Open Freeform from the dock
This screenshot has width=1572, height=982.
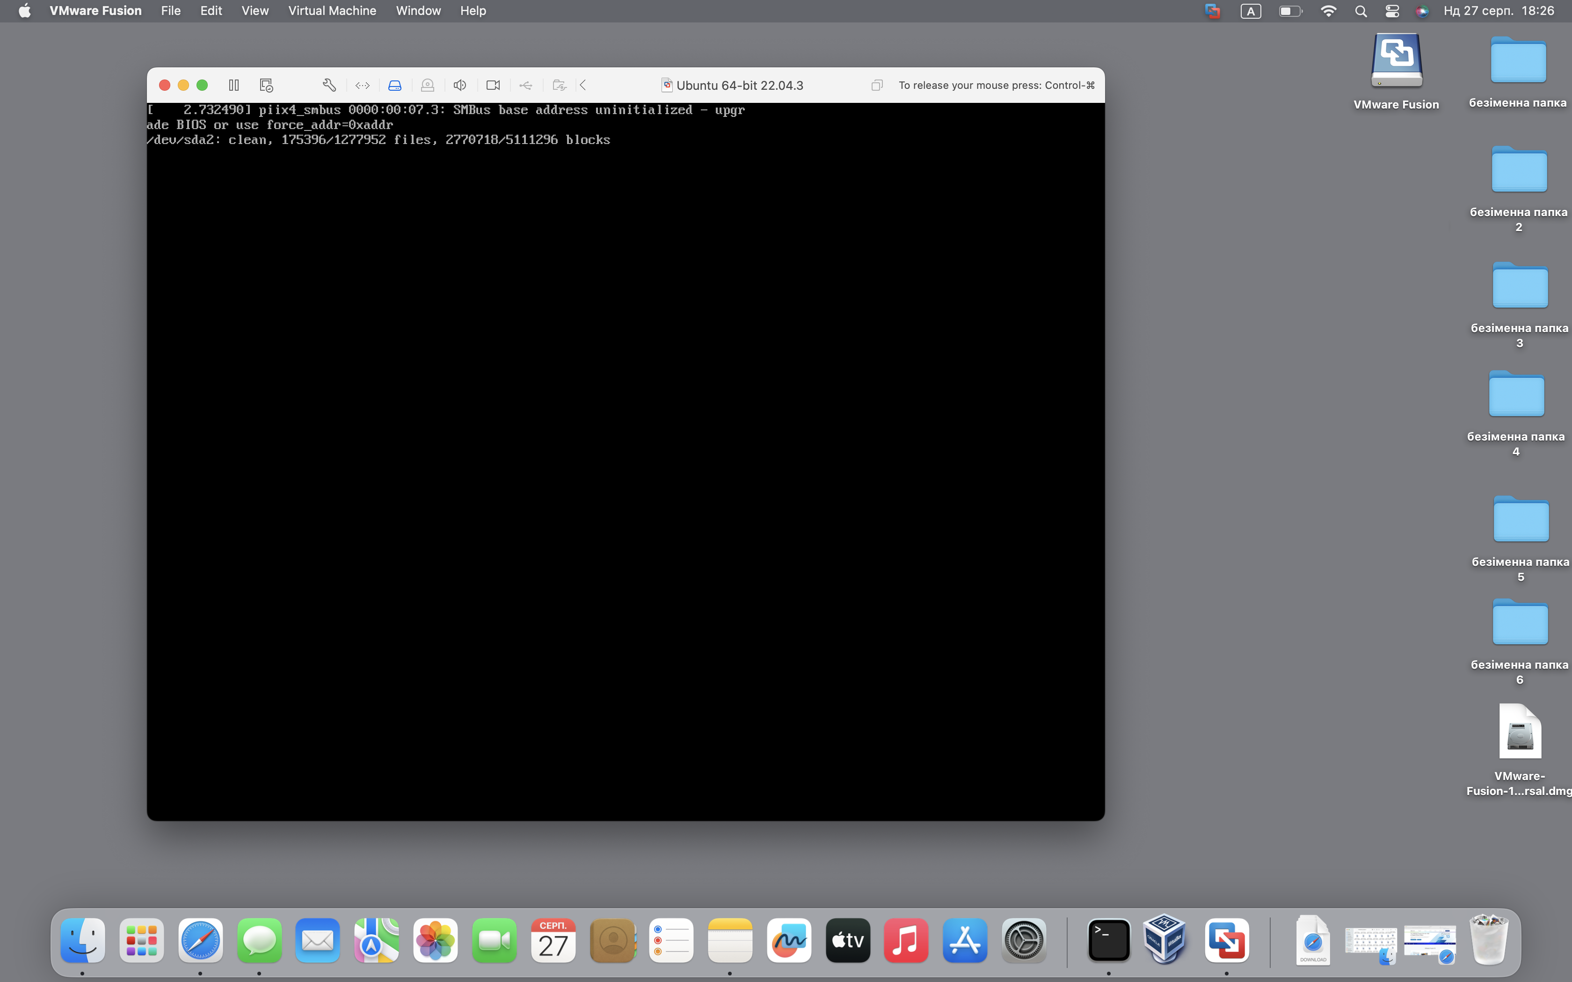789,940
